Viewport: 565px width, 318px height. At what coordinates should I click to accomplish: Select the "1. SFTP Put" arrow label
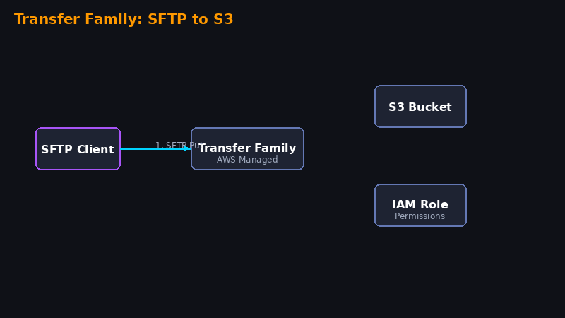180,146
